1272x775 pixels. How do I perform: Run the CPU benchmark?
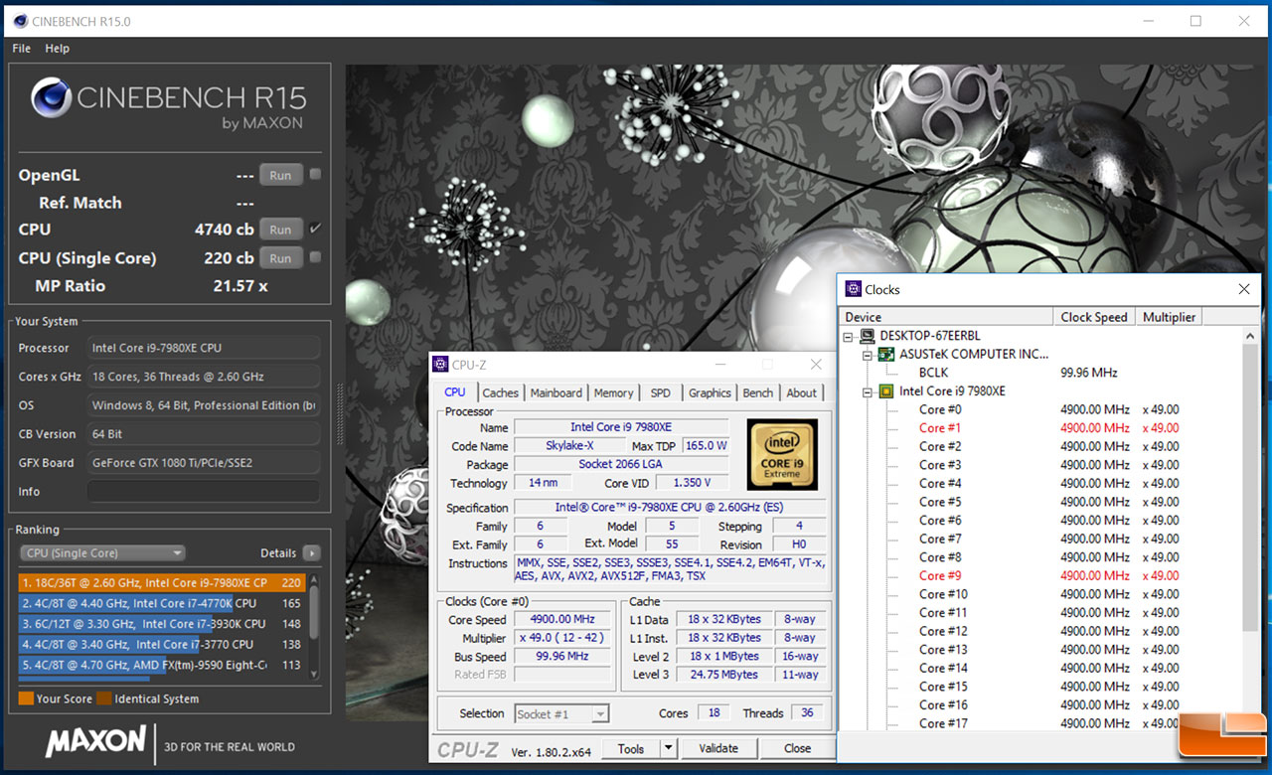[x=280, y=230]
